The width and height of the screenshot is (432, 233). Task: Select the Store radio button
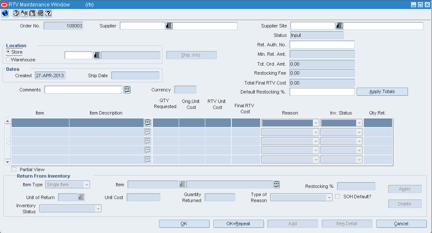click(8, 52)
